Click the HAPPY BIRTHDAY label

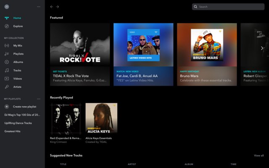(190, 71)
